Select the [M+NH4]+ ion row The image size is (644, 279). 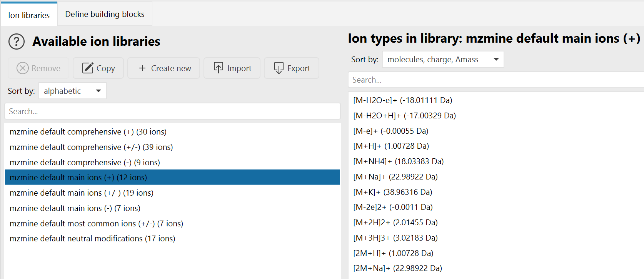pyautogui.click(x=496, y=161)
